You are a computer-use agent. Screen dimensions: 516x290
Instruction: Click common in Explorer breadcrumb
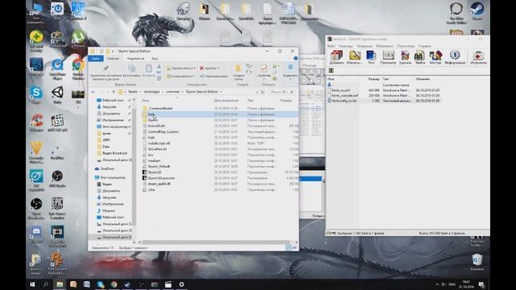click(173, 92)
